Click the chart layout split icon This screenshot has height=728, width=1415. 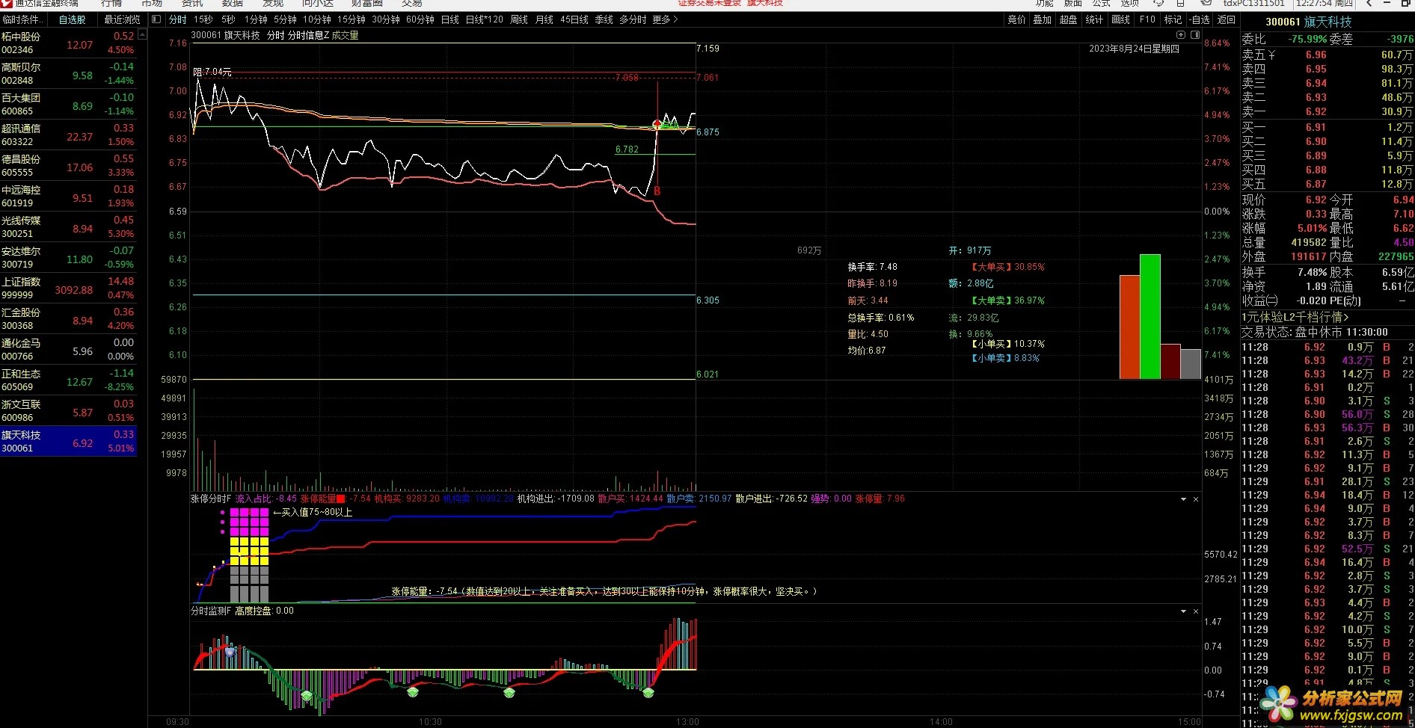point(1195,35)
